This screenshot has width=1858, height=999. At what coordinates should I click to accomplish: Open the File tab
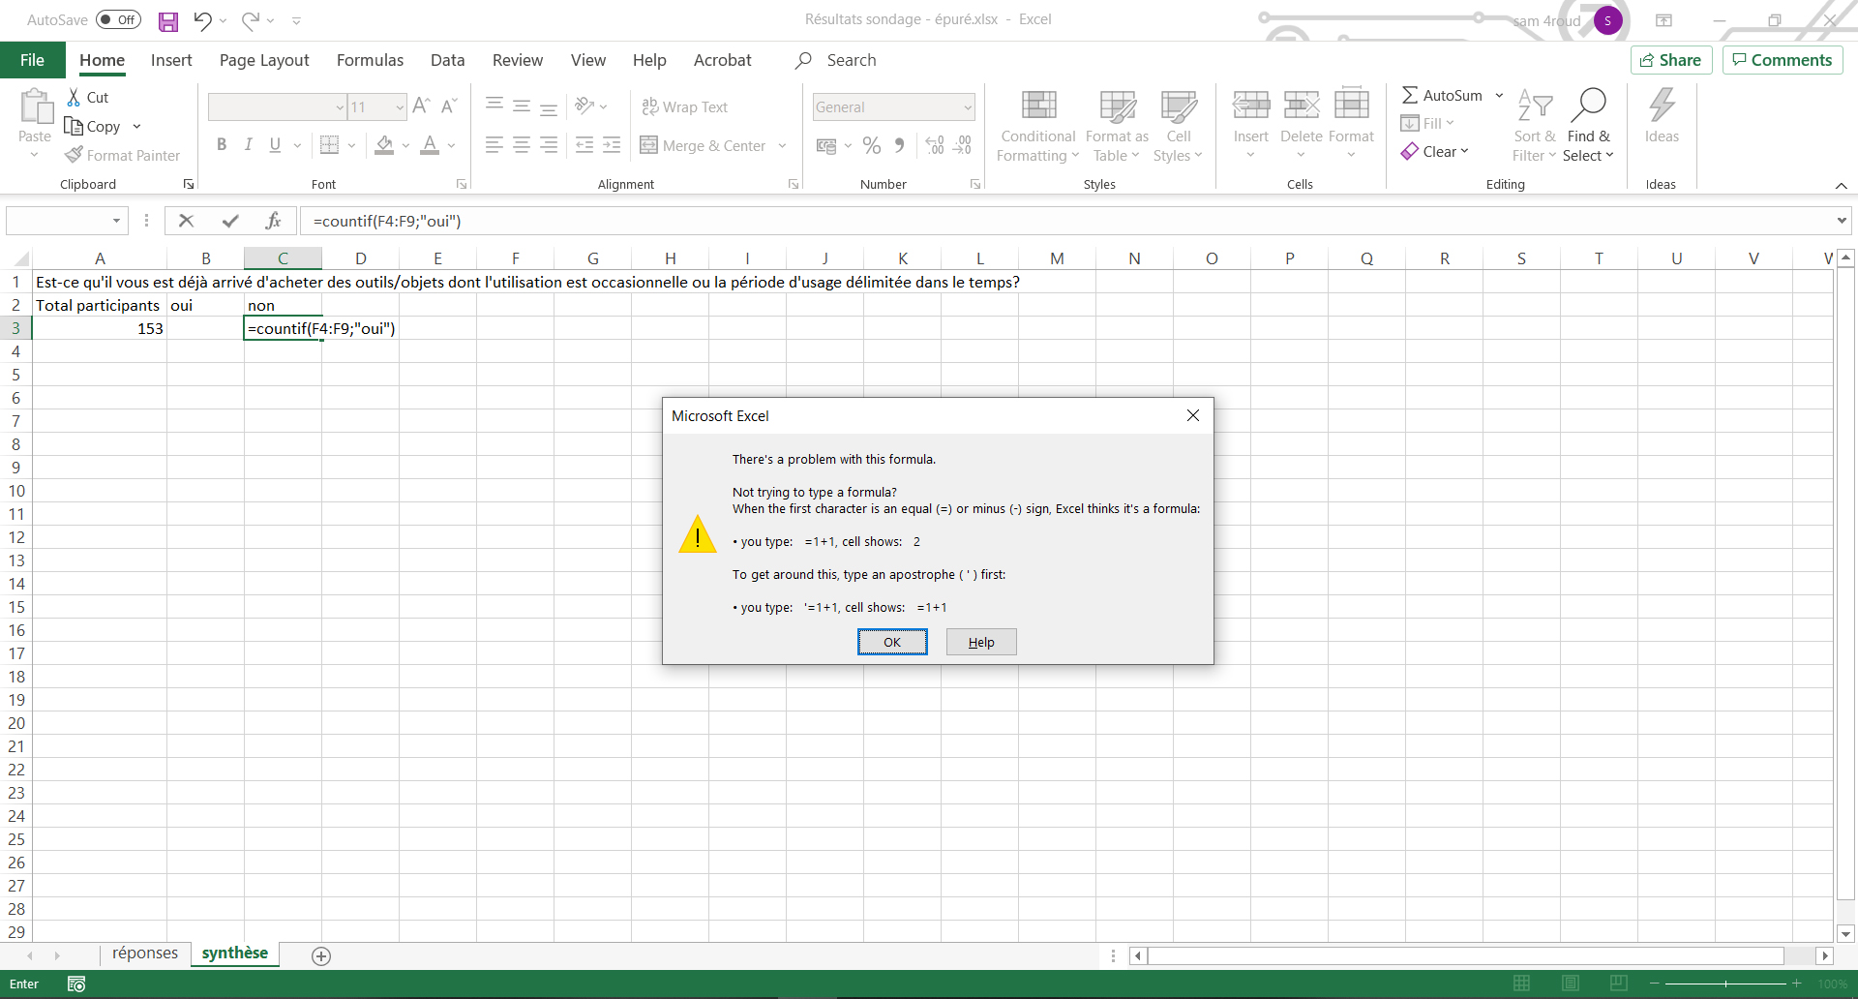click(32, 60)
